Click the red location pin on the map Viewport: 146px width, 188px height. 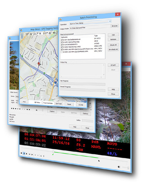coord(39,63)
